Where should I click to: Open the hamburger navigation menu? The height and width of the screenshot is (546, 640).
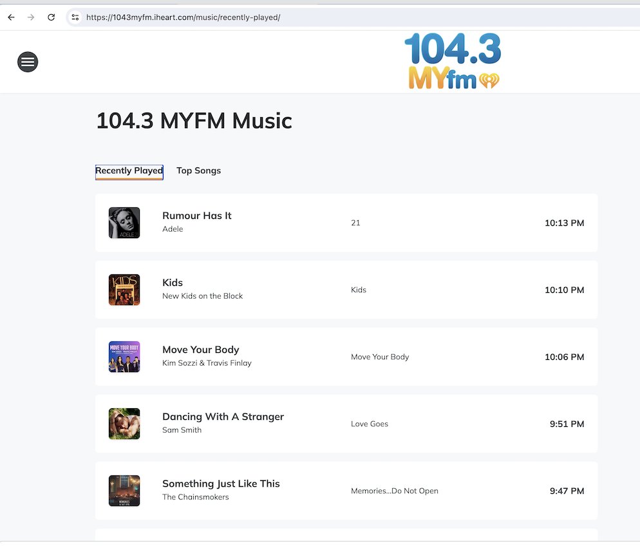(x=28, y=62)
